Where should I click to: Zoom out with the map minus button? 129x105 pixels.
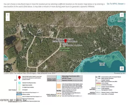(8, 19)
